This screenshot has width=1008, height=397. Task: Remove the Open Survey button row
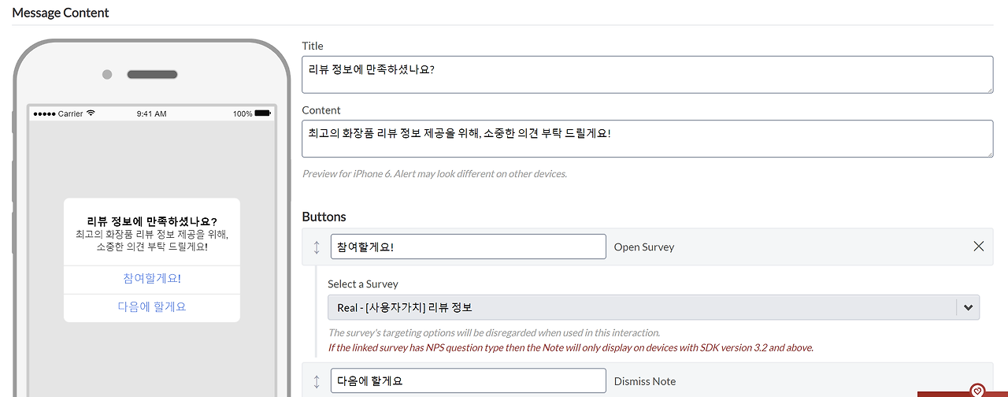[979, 247]
